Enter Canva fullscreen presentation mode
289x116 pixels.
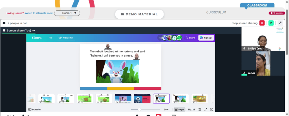[206, 110]
